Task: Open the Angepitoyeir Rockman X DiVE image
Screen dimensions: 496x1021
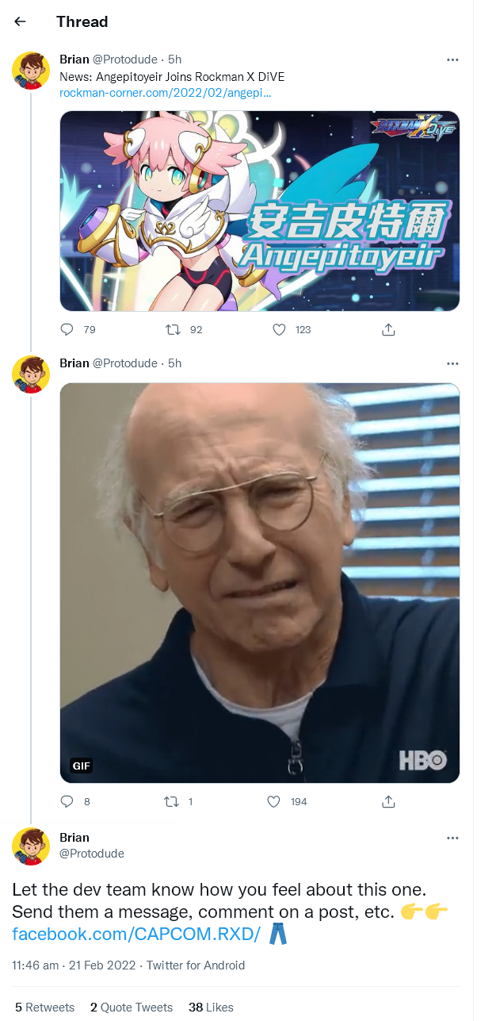Action: pyautogui.click(x=260, y=211)
